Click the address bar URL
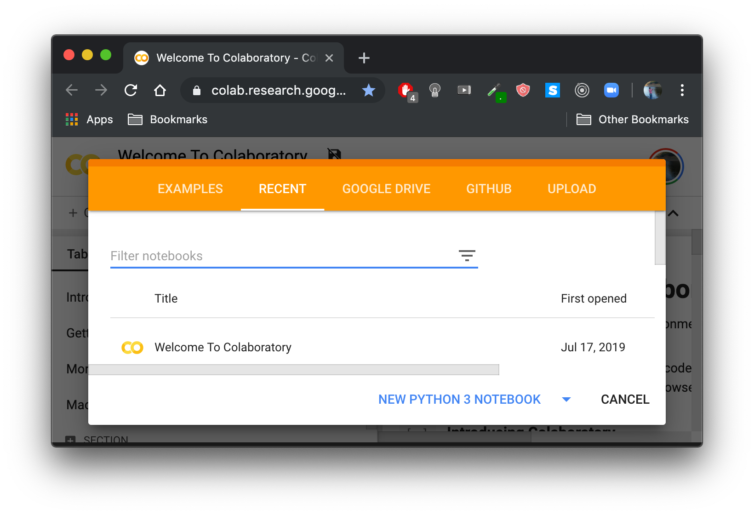The height and width of the screenshot is (515, 754). (x=279, y=91)
